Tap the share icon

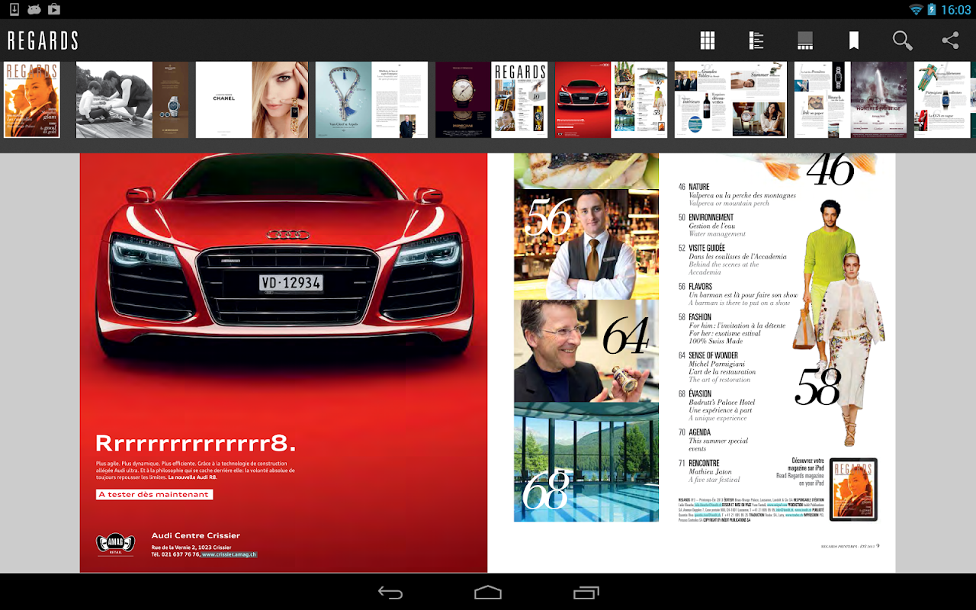[x=950, y=40]
